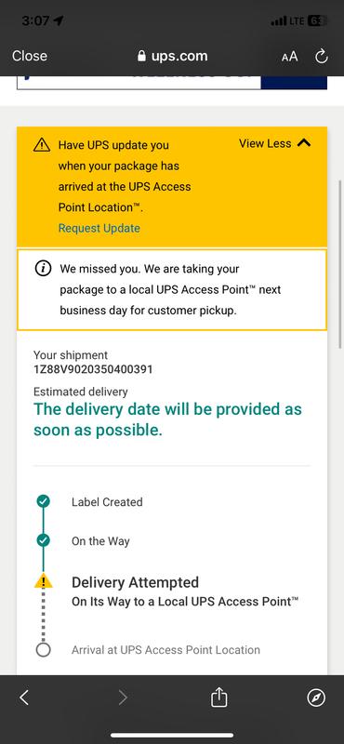Tap the warning triangle in yellow banner

(x=42, y=145)
